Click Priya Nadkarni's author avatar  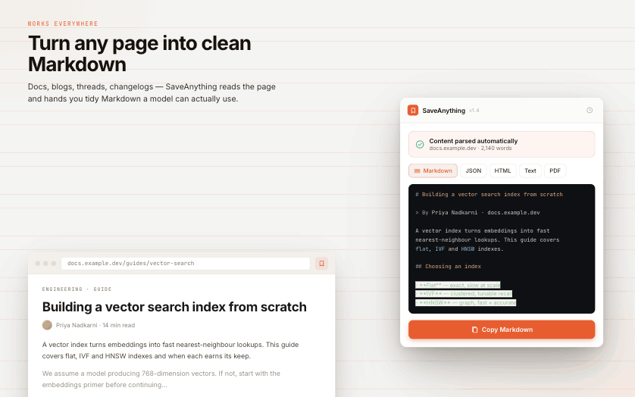pos(47,325)
